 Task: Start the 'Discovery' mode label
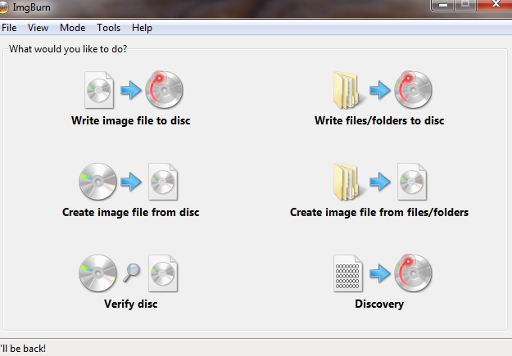coord(379,304)
